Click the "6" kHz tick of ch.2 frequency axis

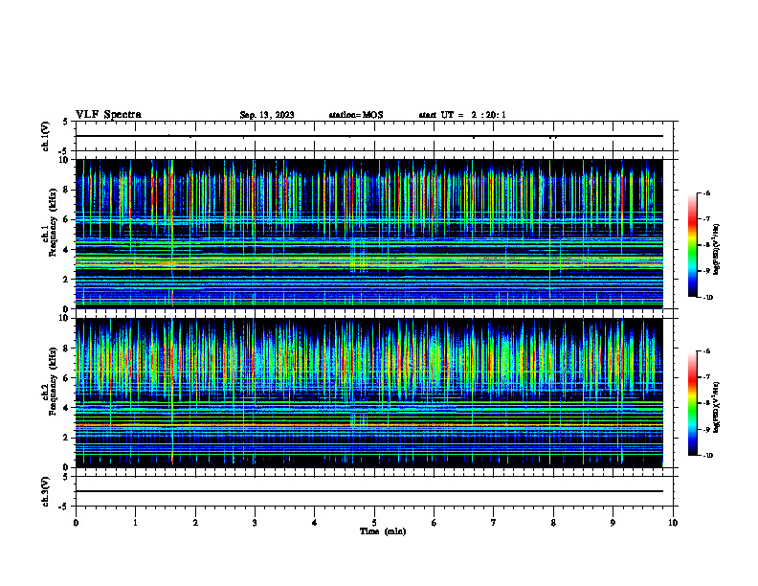(x=66, y=378)
